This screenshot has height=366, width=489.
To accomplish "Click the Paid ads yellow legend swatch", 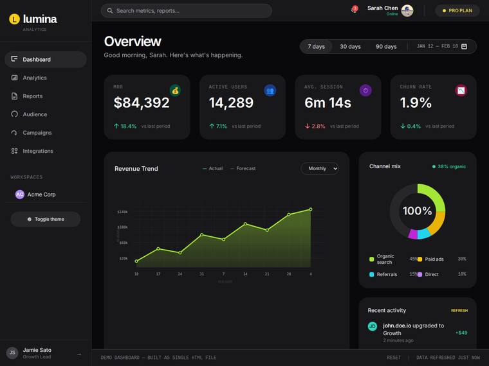I will [420, 259].
